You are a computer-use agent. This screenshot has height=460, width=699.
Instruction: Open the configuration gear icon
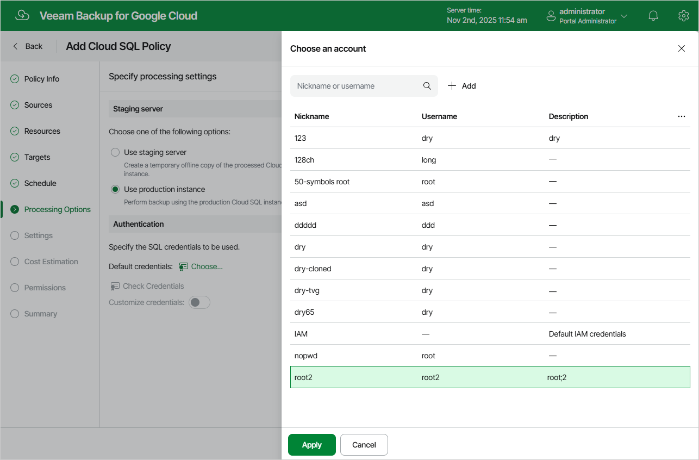tap(684, 16)
